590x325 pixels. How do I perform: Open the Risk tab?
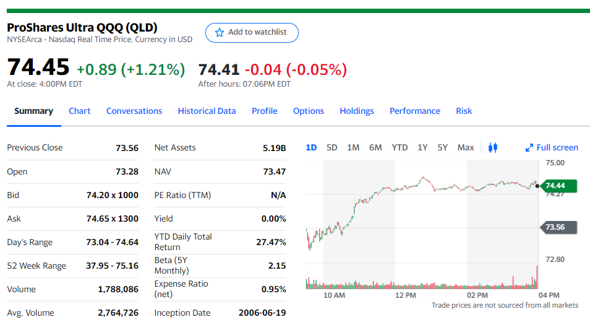pos(464,111)
